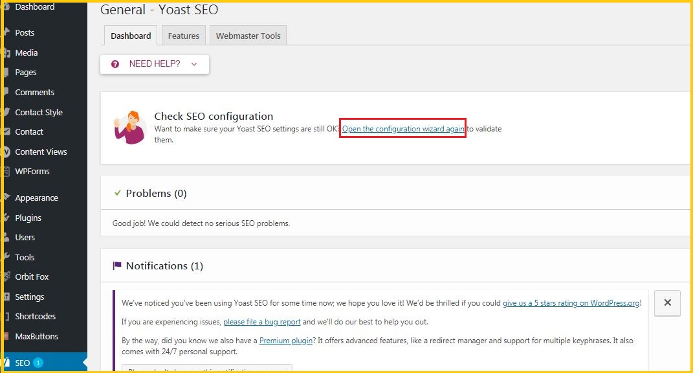Click the purple Notifications flag icon

coord(116,266)
